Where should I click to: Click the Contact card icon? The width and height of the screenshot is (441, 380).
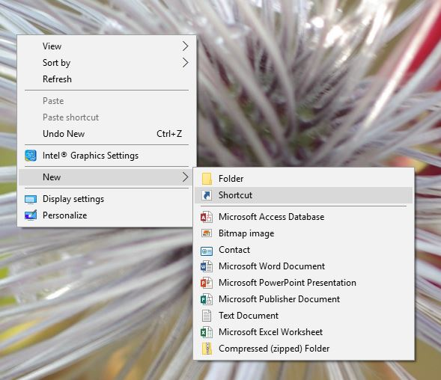[207, 250]
